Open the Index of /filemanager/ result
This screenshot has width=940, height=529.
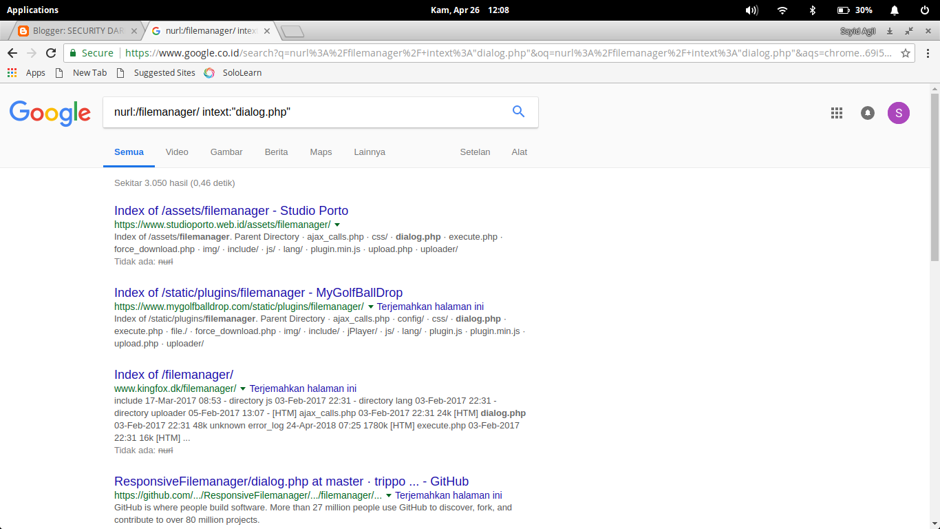coord(173,375)
